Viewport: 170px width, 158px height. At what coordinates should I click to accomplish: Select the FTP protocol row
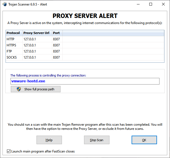pos(85,51)
